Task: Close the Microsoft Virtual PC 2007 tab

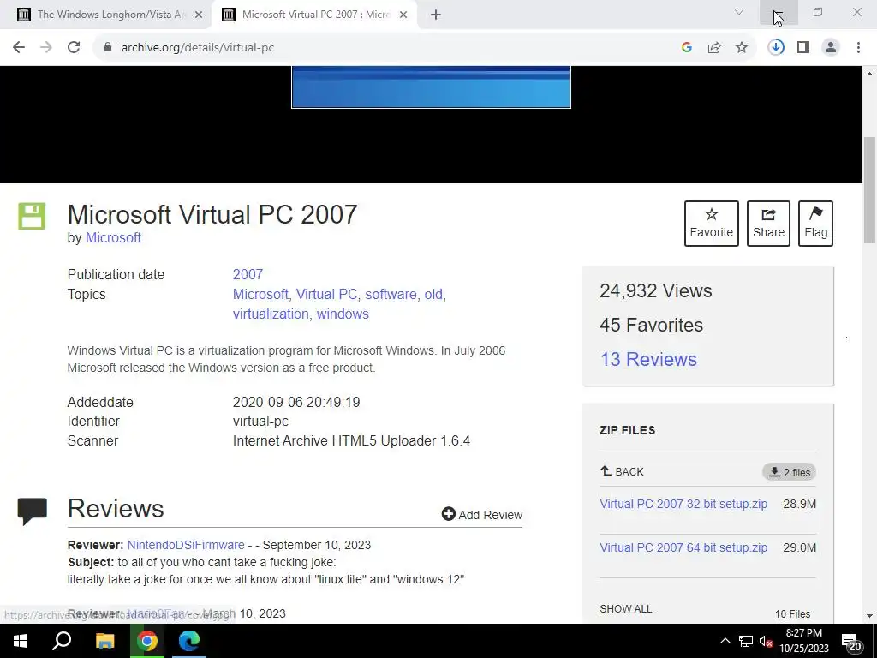Action: pos(403,15)
